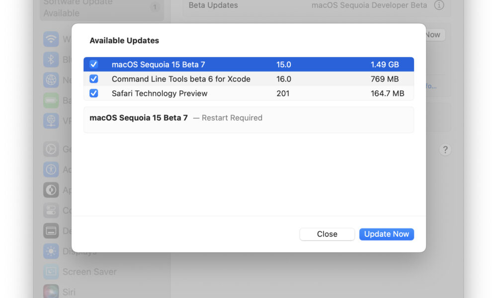
Task: Open General gear icon in sidebar
Action: [x=51, y=149]
